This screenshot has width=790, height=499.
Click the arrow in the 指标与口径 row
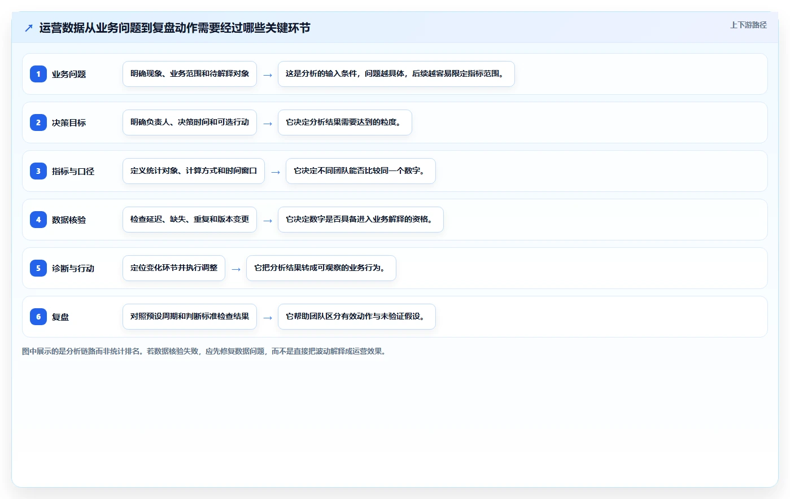click(x=276, y=172)
